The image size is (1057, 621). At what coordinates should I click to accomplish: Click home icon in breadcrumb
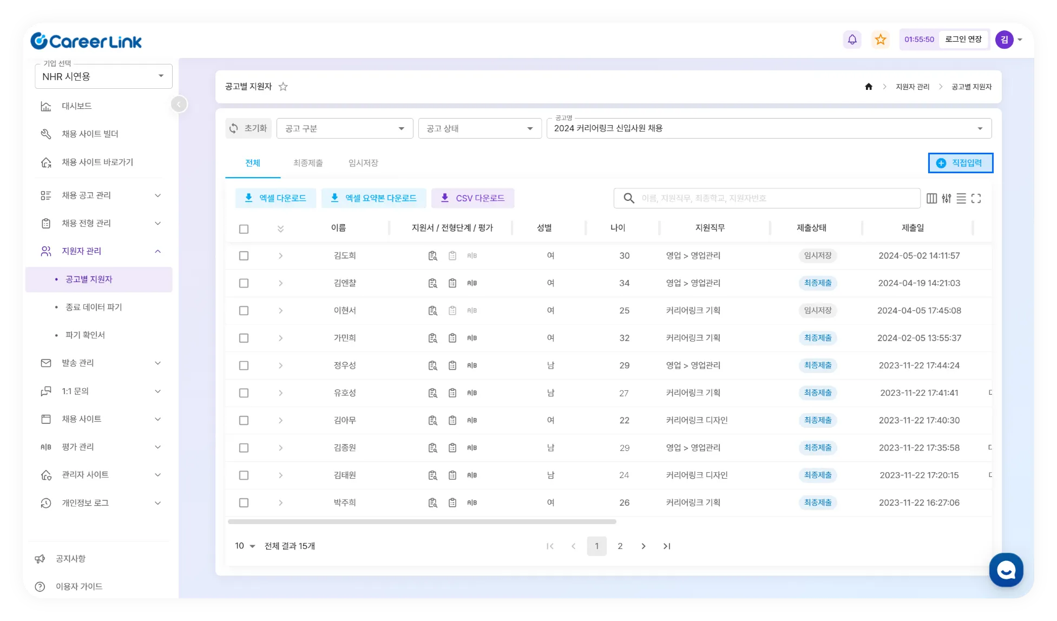pos(869,87)
